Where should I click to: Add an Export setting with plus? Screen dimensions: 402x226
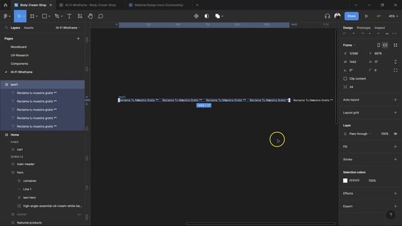pos(395,207)
